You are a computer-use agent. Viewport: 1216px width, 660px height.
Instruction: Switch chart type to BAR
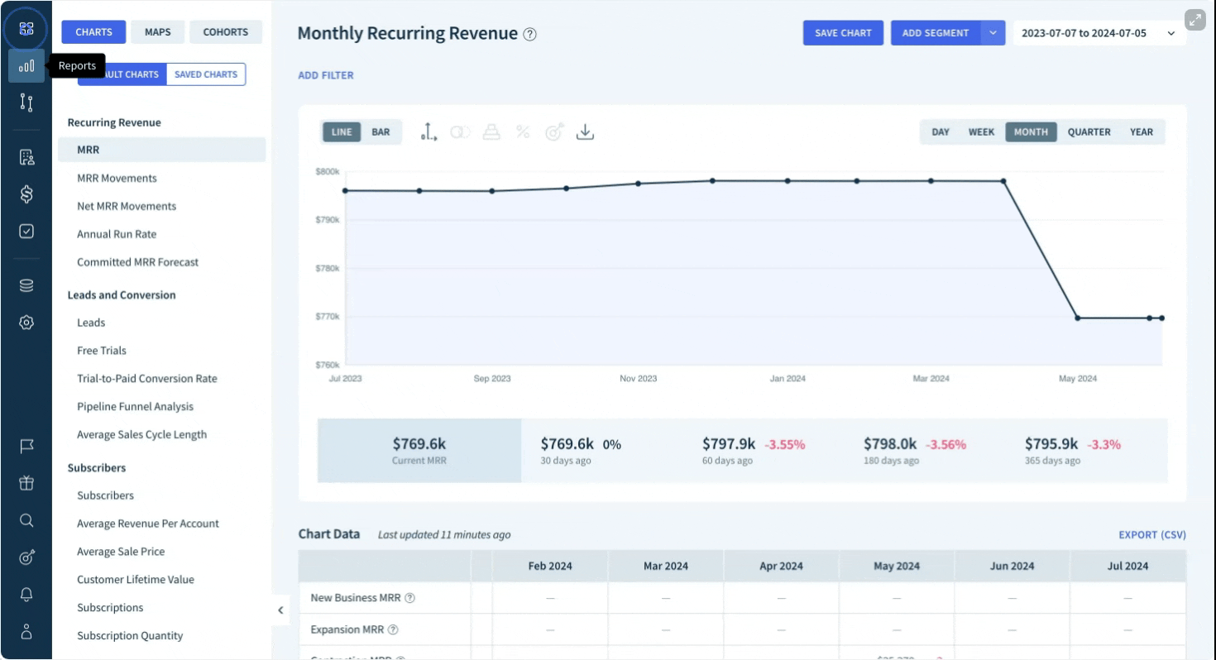tap(381, 132)
